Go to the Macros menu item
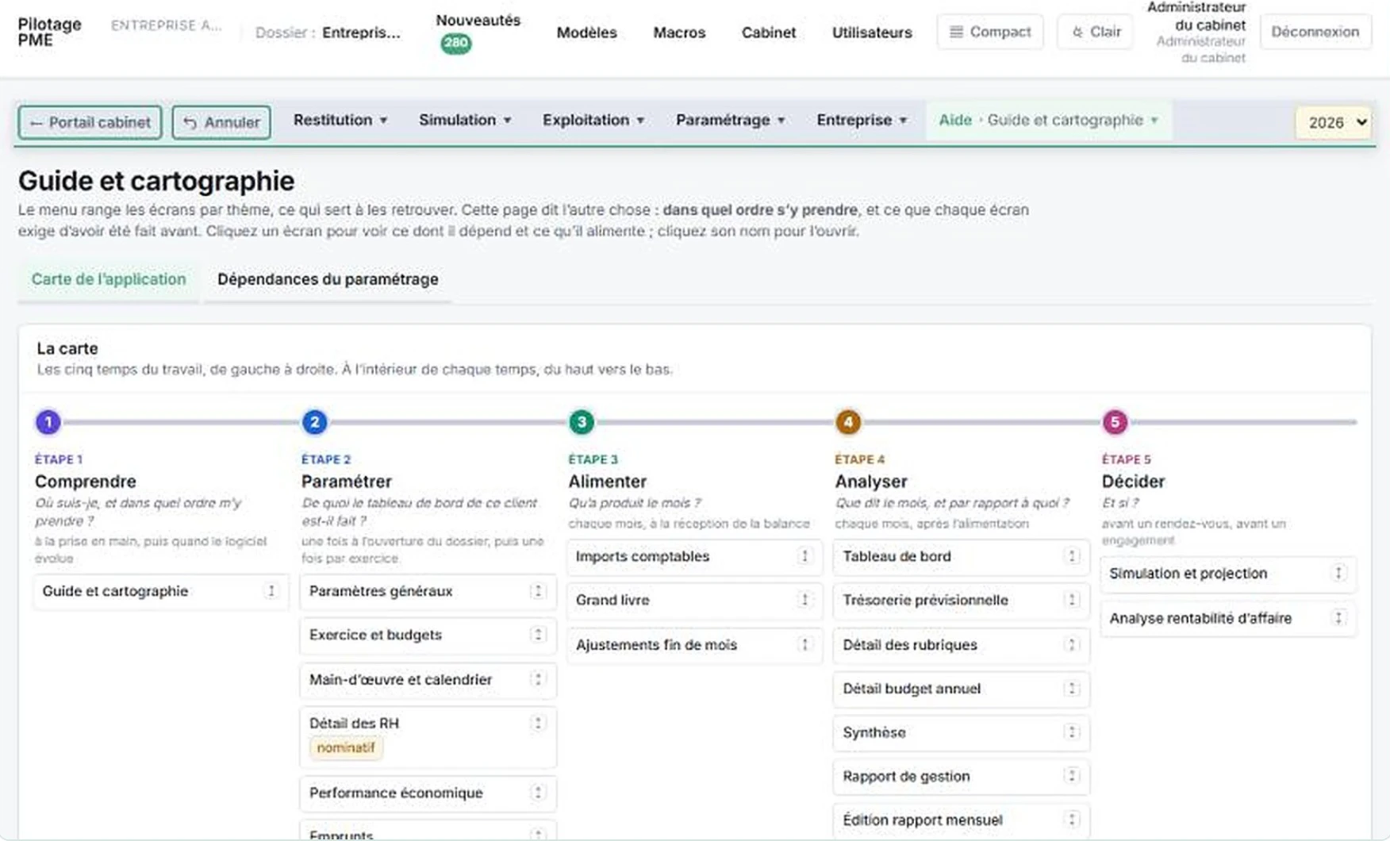 (679, 33)
